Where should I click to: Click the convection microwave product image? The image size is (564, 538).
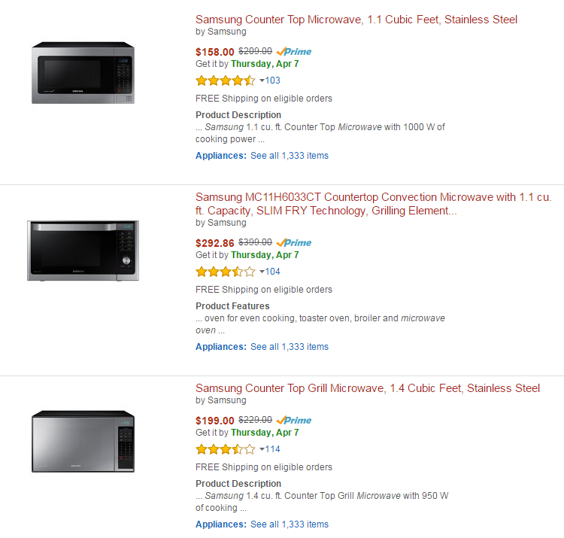pyautogui.click(x=83, y=251)
